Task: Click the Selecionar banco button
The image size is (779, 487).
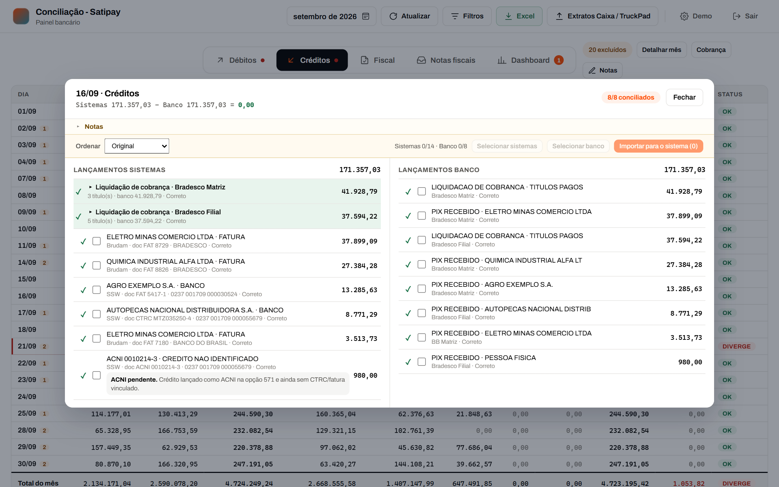Action: 578,146
